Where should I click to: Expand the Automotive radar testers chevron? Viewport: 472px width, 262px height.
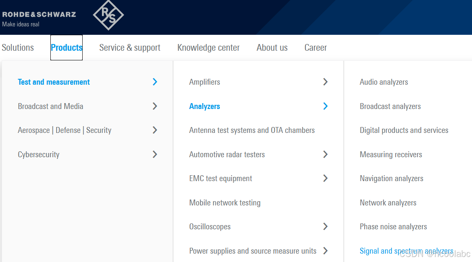[326, 154]
